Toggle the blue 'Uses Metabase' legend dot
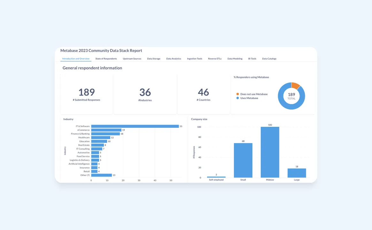Screen dimensions: 372x230 point(238,98)
